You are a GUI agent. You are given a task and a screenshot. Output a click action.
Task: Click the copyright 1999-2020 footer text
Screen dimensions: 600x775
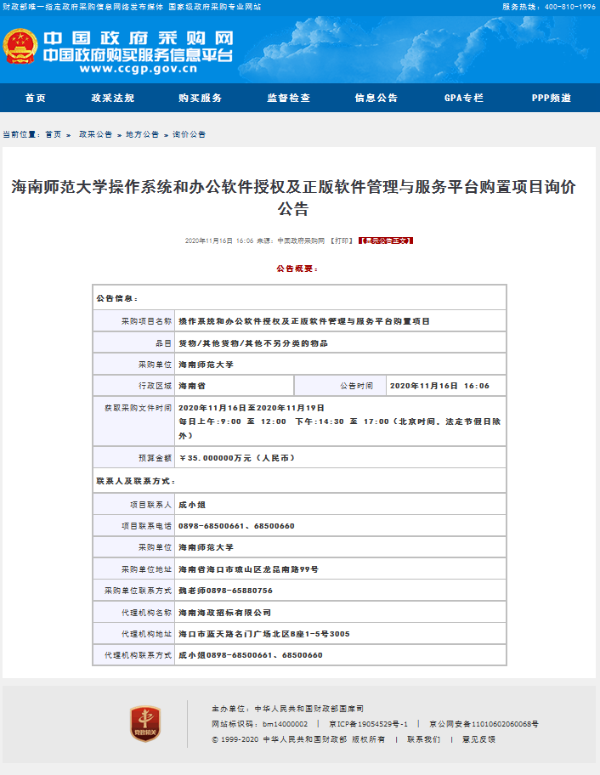tap(298, 739)
